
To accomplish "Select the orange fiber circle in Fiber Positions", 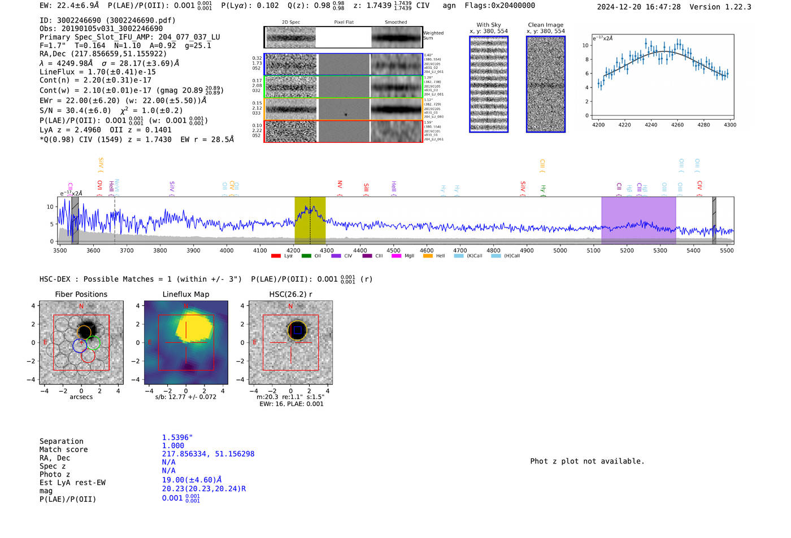I will [84, 332].
